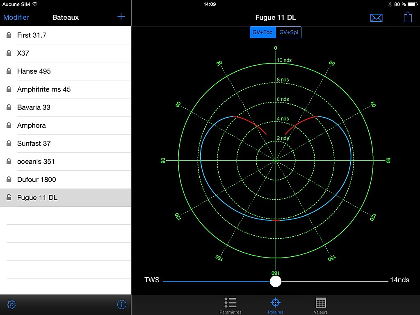Open the share icon for Fugue 11 DL

408,17
